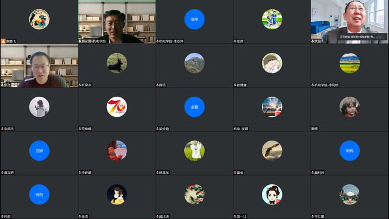This screenshot has width=389, height=219.
Task: Select the blue 金艳 avatar circle
Action: click(194, 107)
